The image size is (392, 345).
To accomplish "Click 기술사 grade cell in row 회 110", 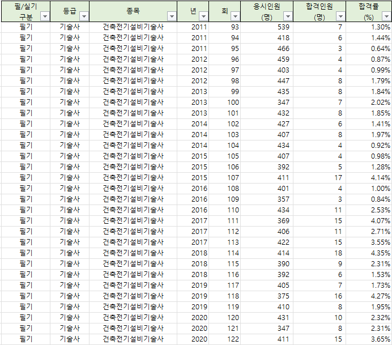I will [70, 210].
